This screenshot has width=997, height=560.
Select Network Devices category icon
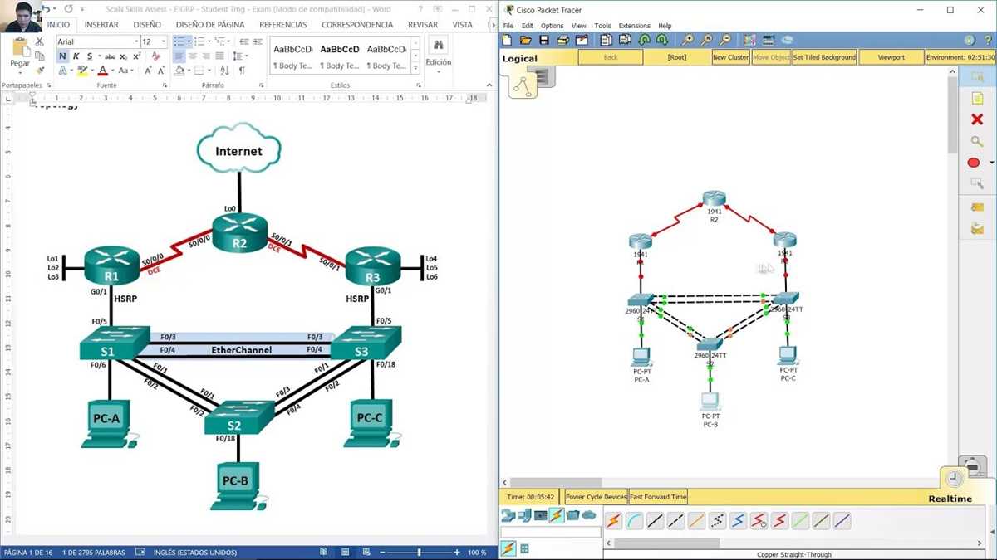508,515
